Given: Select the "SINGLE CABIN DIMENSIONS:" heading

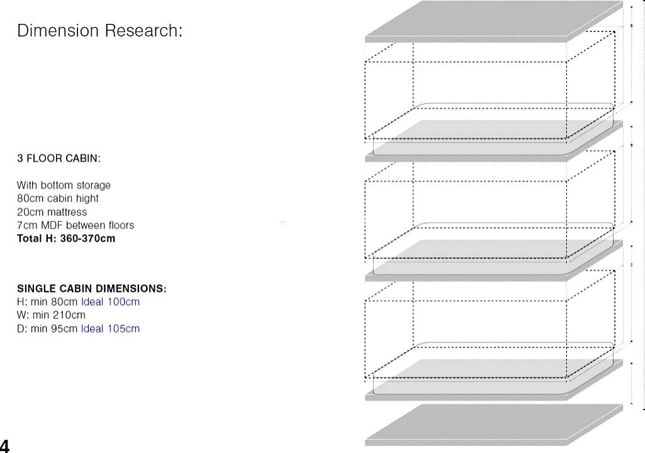Looking at the screenshot, I should pyautogui.click(x=92, y=289).
